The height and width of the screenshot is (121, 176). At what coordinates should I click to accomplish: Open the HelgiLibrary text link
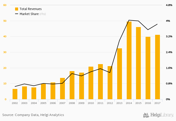click(162, 115)
